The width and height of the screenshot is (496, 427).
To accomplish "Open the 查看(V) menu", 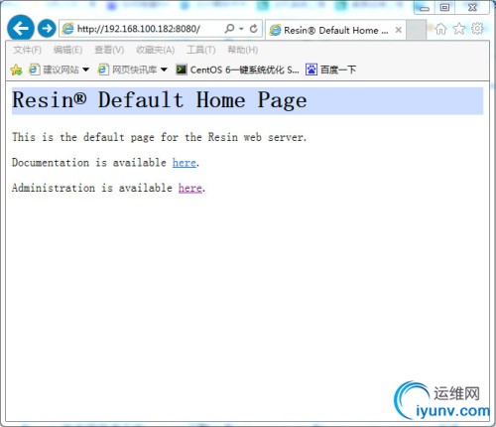I will tap(109, 50).
